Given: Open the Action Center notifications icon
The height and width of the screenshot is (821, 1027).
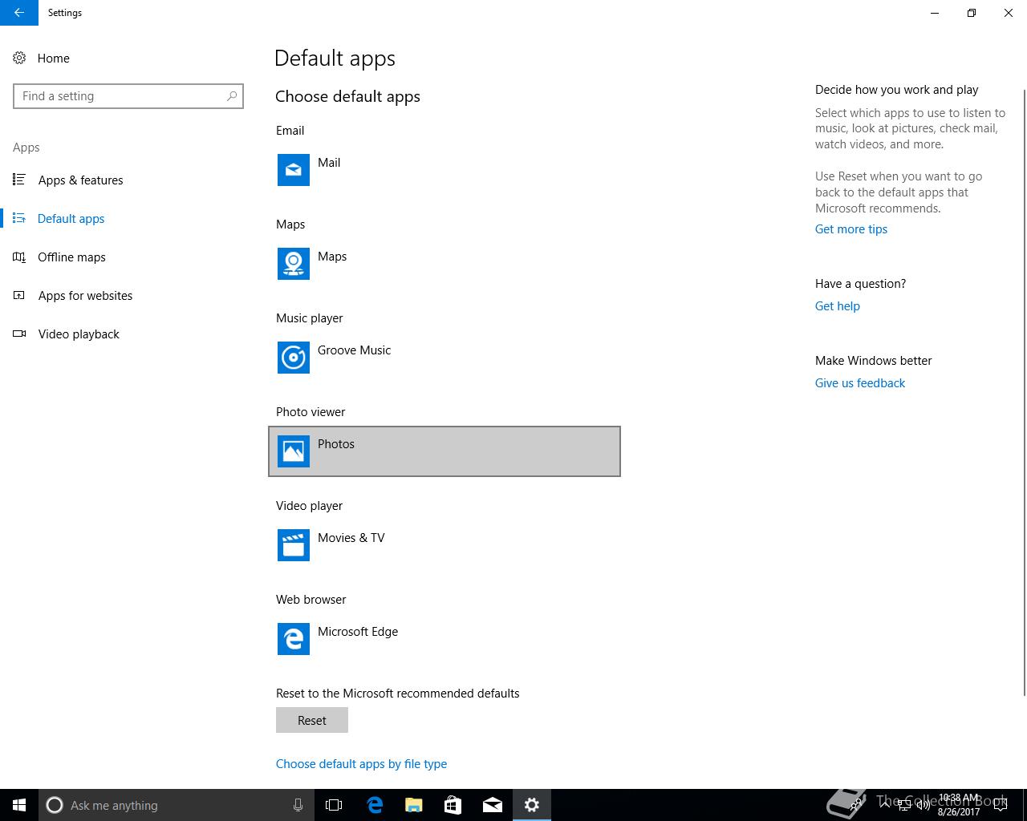Looking at the screenshot, I should pos(1001,805).
